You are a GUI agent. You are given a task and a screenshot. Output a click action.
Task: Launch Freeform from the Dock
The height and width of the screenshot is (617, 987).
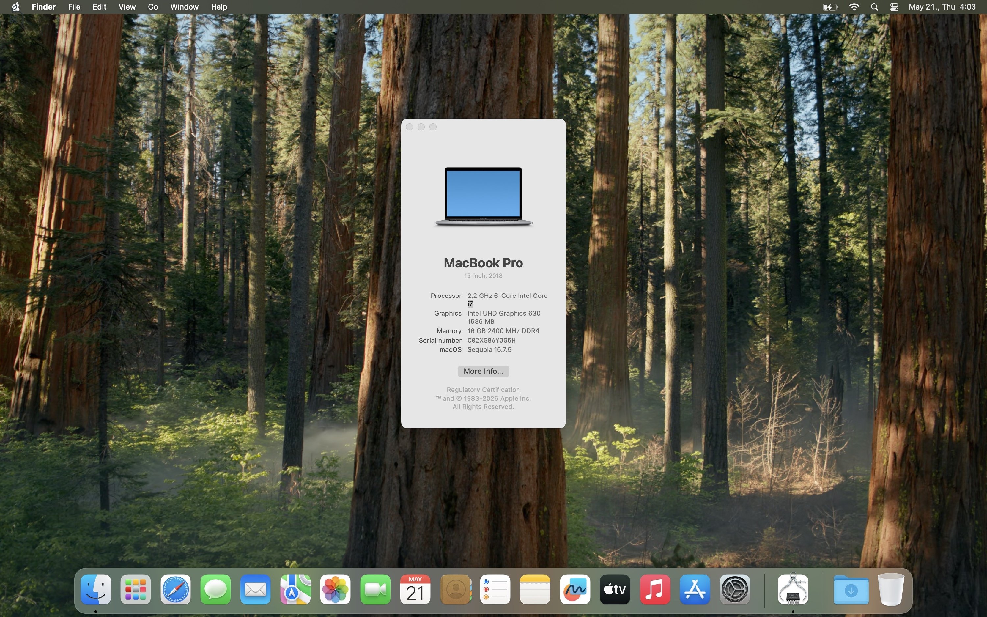click(575, 589)
